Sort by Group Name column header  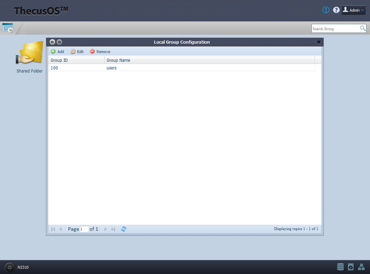click(209, 60)
